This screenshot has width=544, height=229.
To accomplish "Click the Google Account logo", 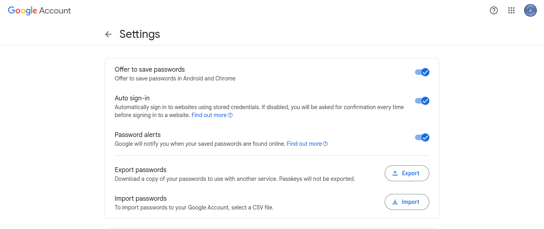I will tap(39, 11).
